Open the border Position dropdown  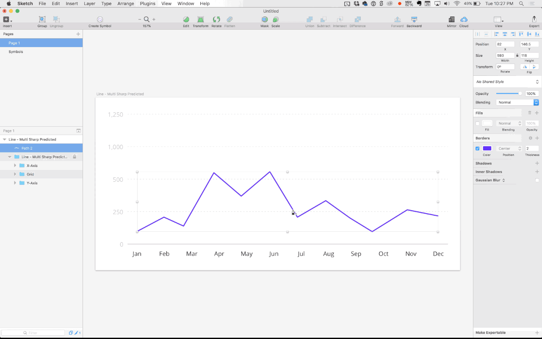pyautogui.click(x=510, y=148)
